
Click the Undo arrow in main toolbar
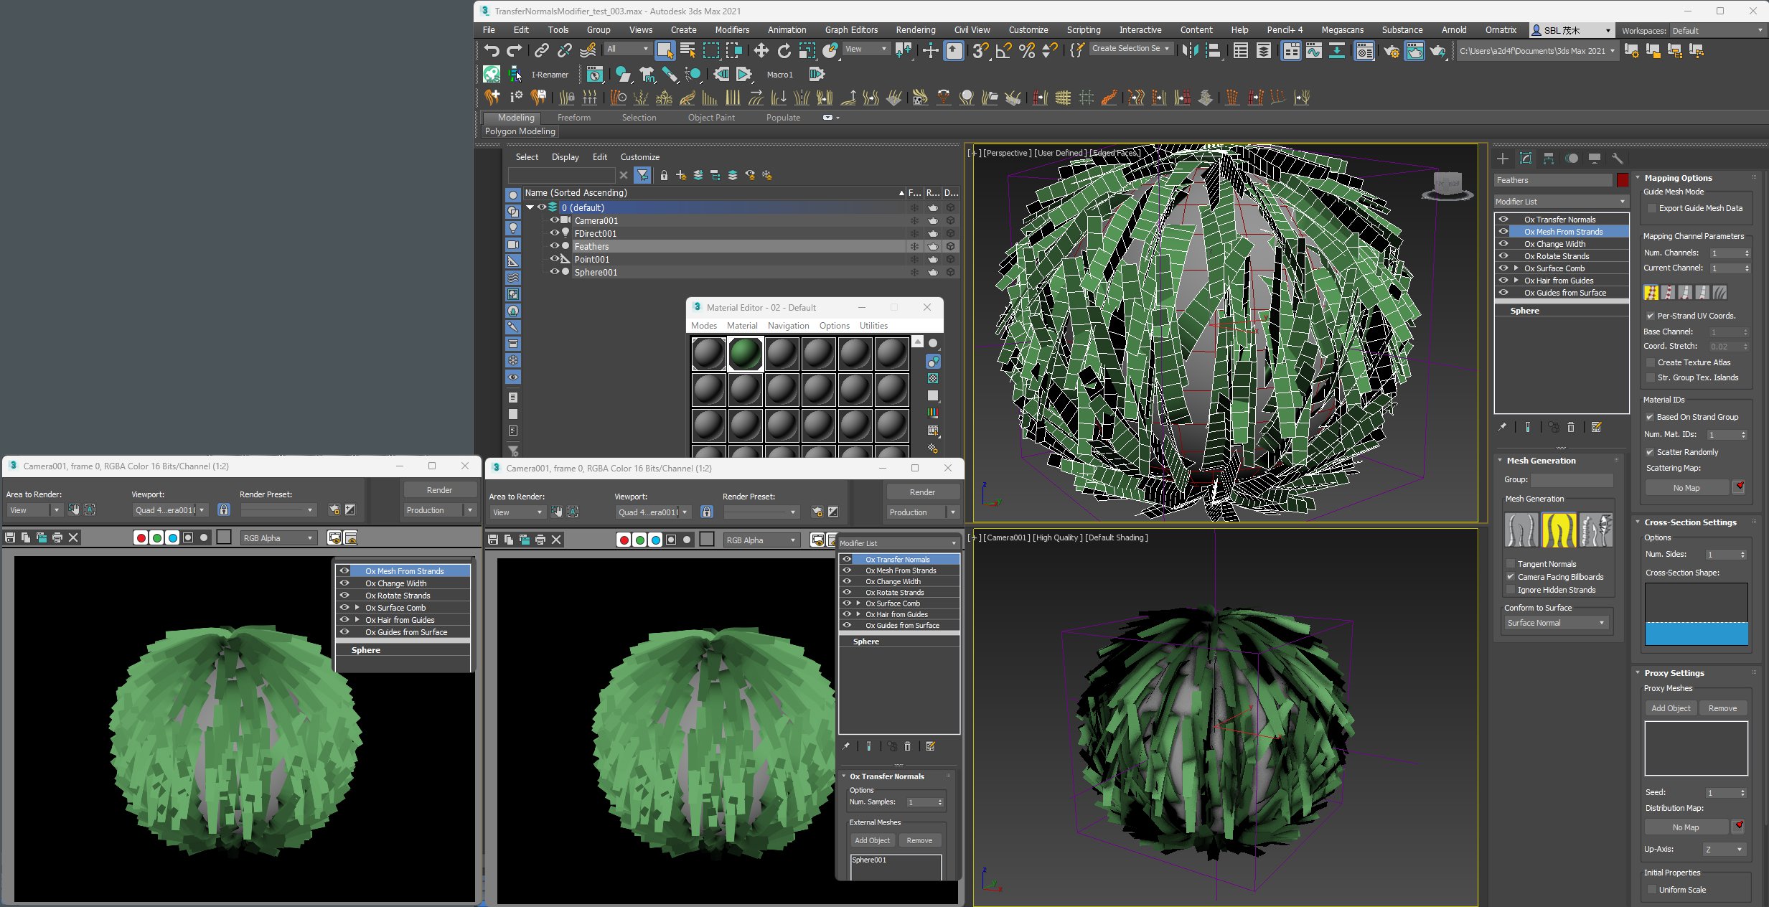coord(492,50)
